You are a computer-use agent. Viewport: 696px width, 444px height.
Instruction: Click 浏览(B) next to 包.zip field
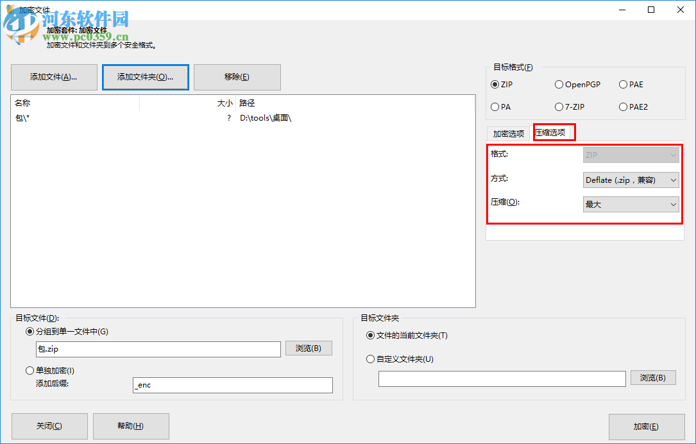point(309,348)
